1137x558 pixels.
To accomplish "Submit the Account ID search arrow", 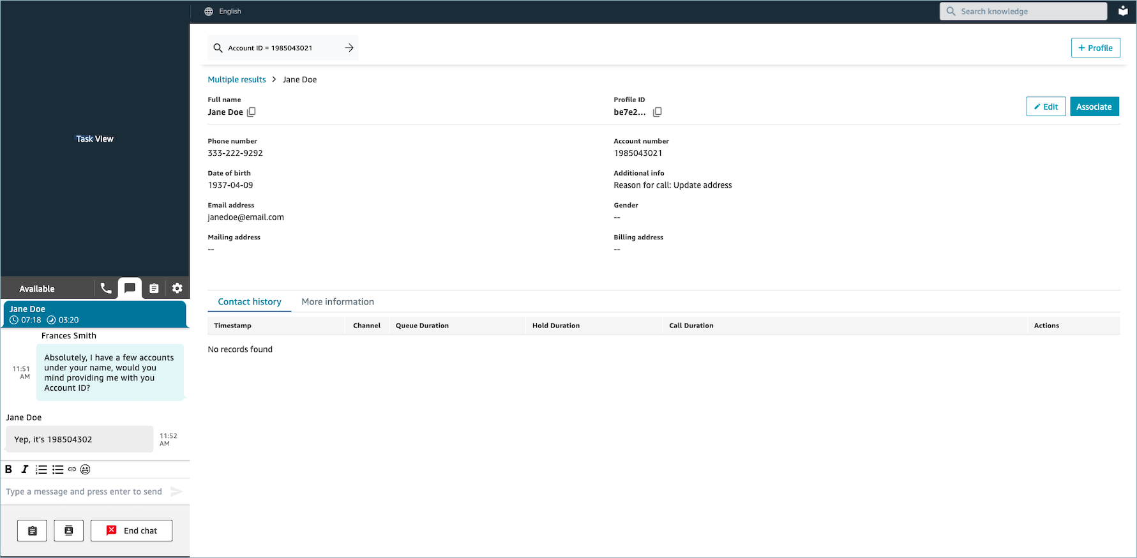I will [349, 48].
